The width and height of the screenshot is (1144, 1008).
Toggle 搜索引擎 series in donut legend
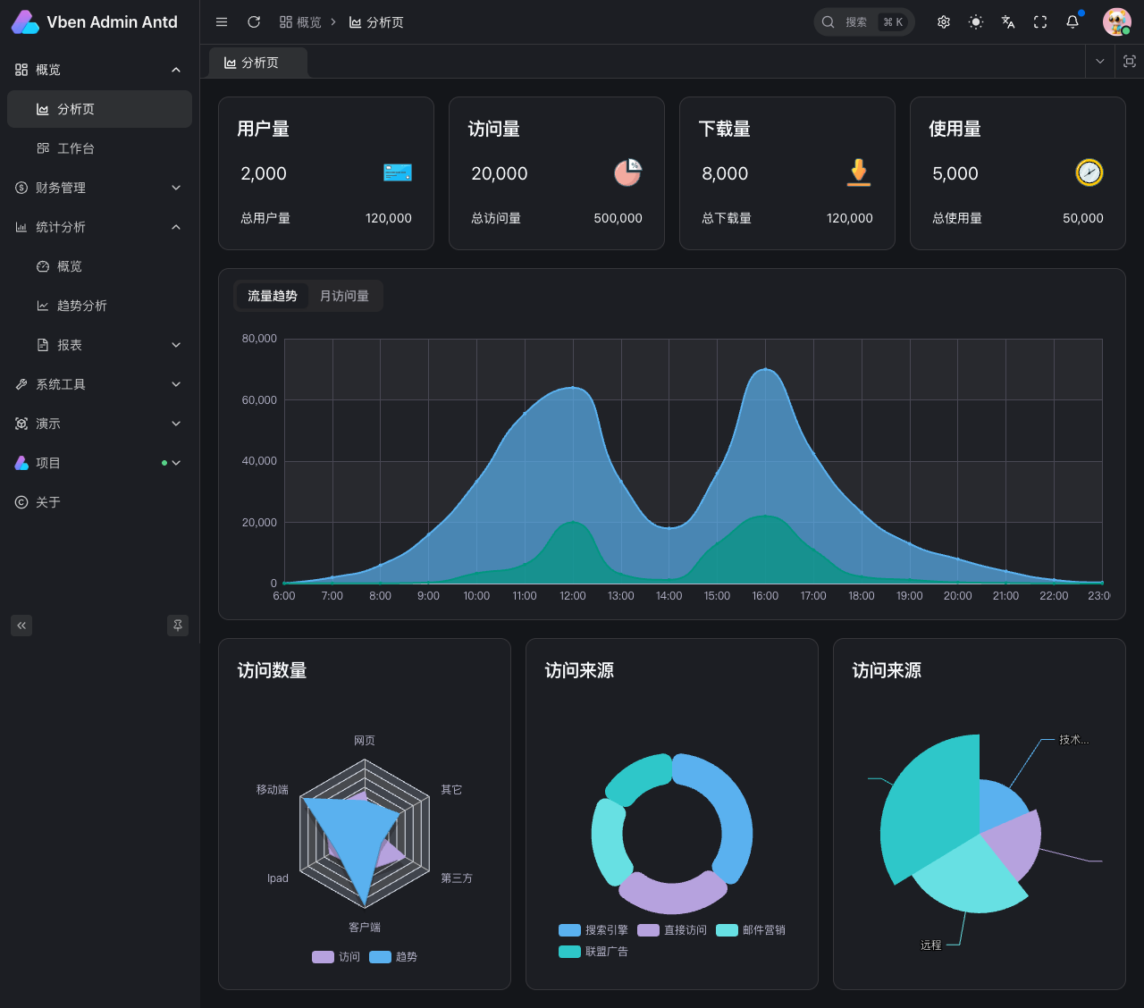click(x=593, y=930)
